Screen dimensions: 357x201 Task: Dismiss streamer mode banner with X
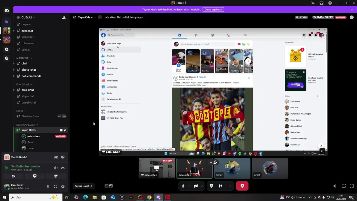click(x=352, y=9)
